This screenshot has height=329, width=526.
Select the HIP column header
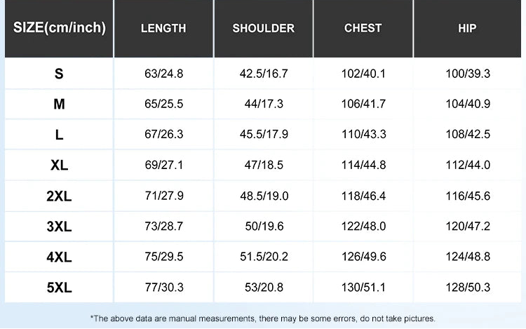coord(468,29)
